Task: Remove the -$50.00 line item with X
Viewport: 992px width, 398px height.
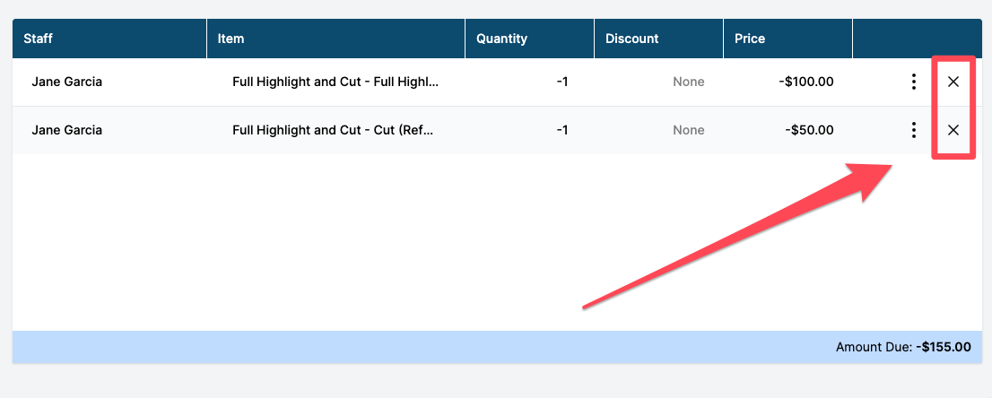Action: [x=953, y=130]
